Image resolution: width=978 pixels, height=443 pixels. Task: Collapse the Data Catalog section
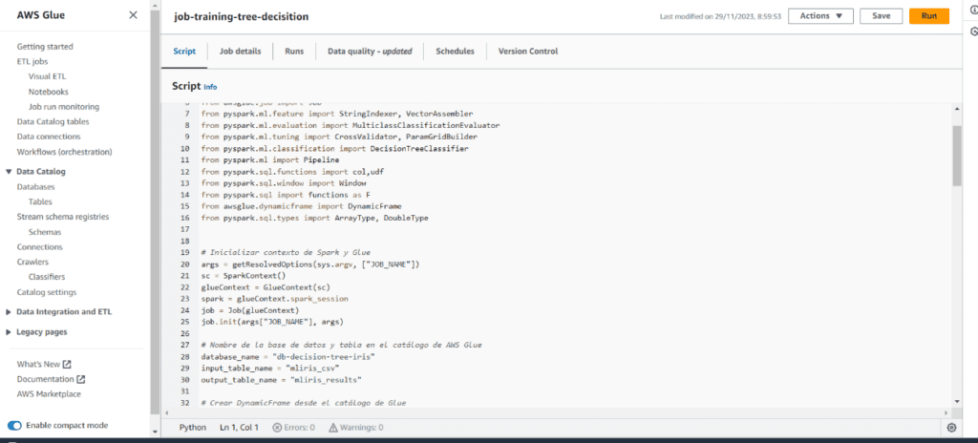point(10,172)
